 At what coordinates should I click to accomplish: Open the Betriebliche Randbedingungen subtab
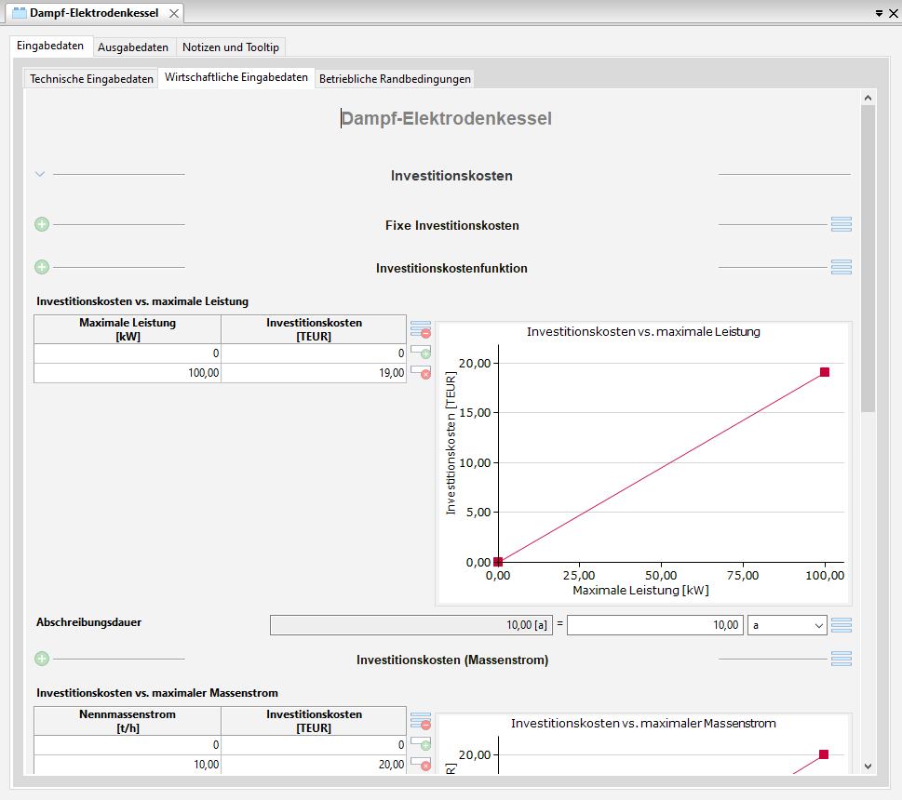coord(396,79)
